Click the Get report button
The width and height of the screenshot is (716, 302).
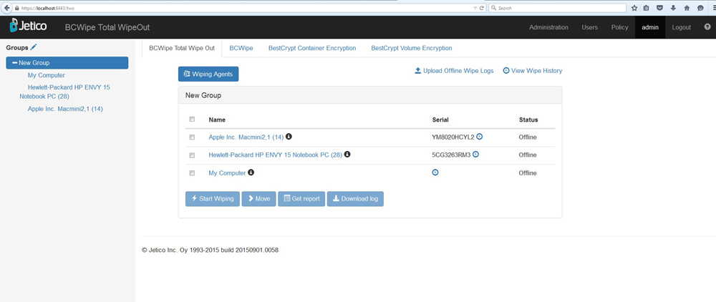301,199
